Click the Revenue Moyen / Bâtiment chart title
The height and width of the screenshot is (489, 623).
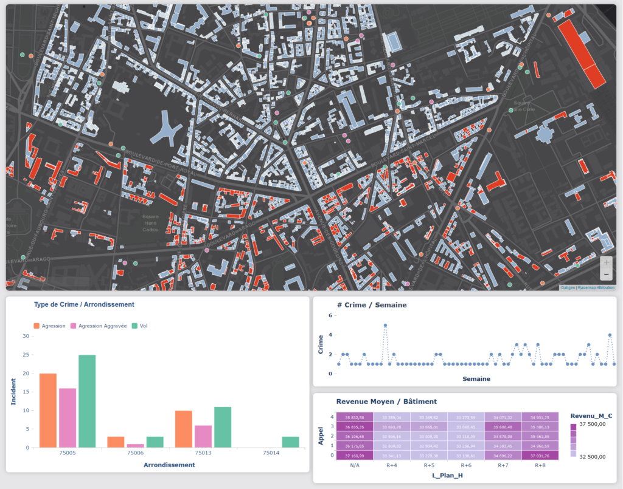pos(386,402)
